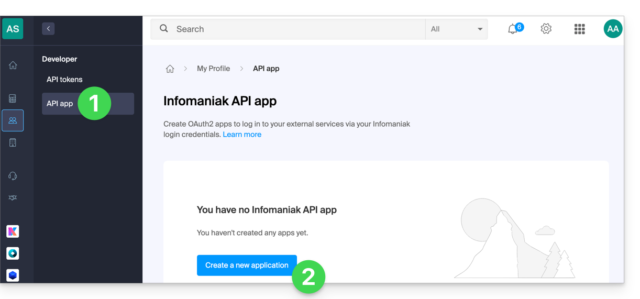Click the home icon in sidebar
The height and width of the screenshot is (299, 640).
tap(13, 65)
